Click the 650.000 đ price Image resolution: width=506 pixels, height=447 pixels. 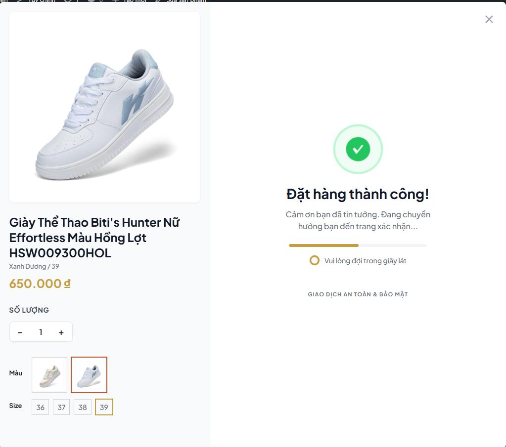pos(40,284)
